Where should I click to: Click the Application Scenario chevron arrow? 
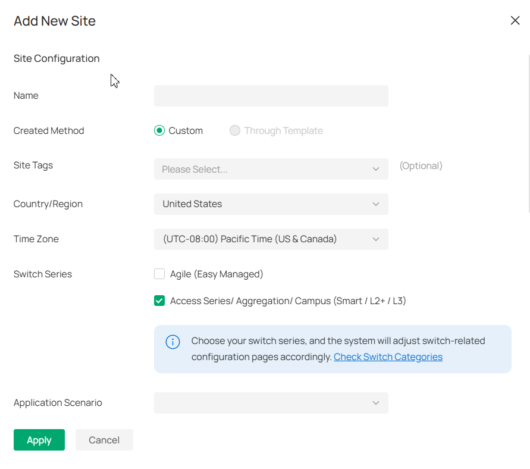(x=376, y=403)
